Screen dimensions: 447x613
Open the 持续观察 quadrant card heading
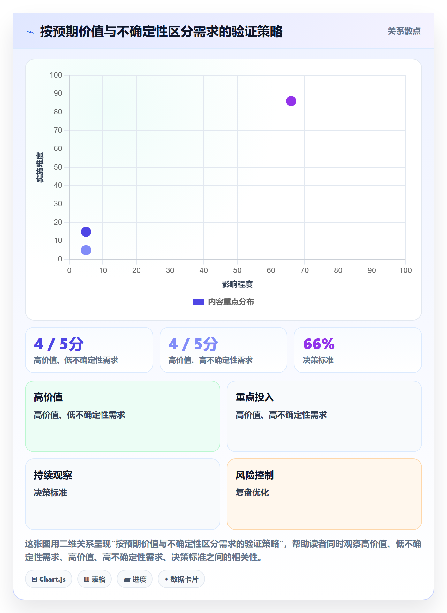tap(53, 475)
